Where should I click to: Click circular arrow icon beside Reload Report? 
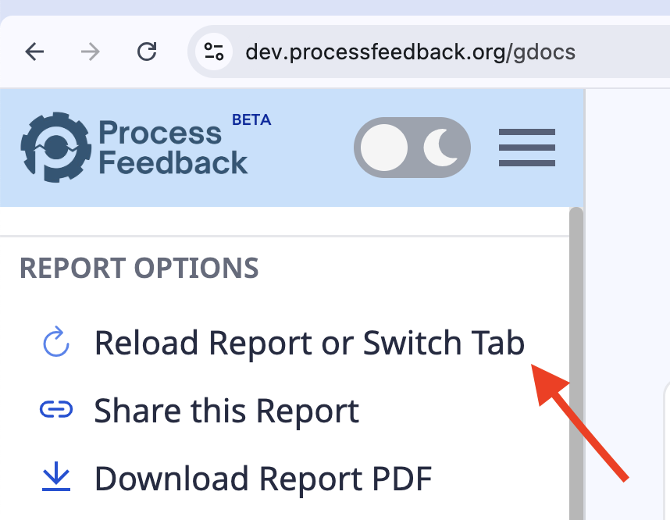click(x=55, y=343)
